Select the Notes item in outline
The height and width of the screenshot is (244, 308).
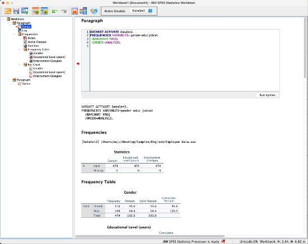30,38
